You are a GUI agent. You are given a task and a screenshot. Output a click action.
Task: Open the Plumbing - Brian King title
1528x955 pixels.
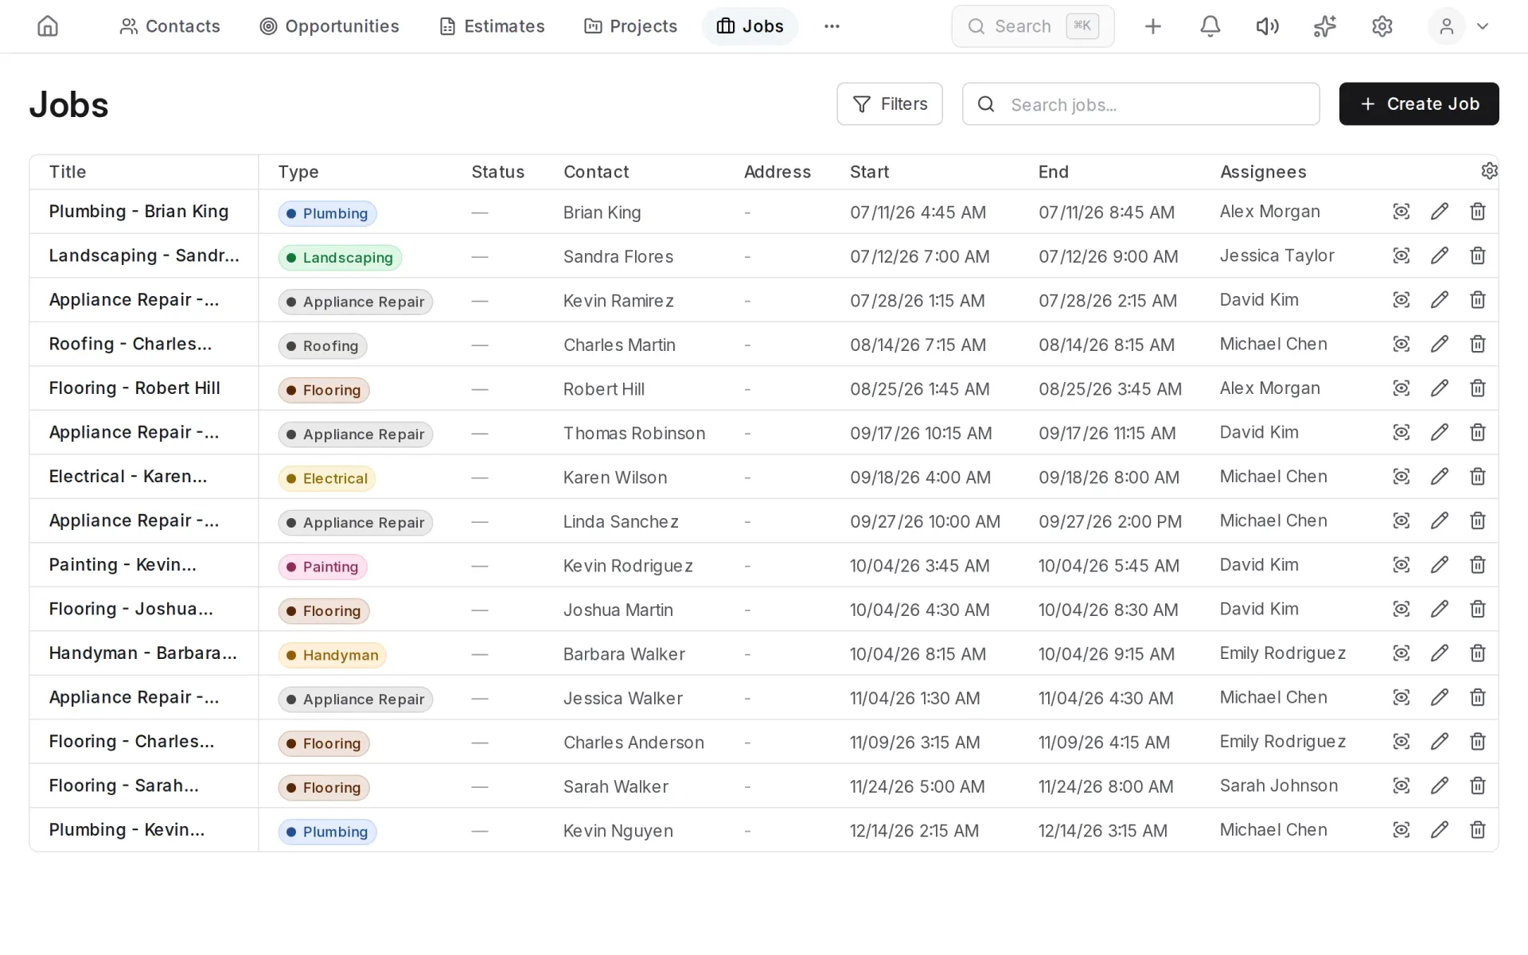tap(138, 212)
